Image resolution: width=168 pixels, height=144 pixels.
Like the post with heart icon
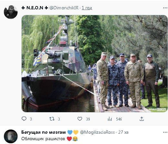[x=80, y=119]
